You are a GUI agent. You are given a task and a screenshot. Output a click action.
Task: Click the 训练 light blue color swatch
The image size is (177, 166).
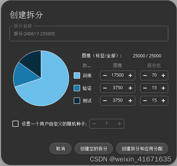77,75
